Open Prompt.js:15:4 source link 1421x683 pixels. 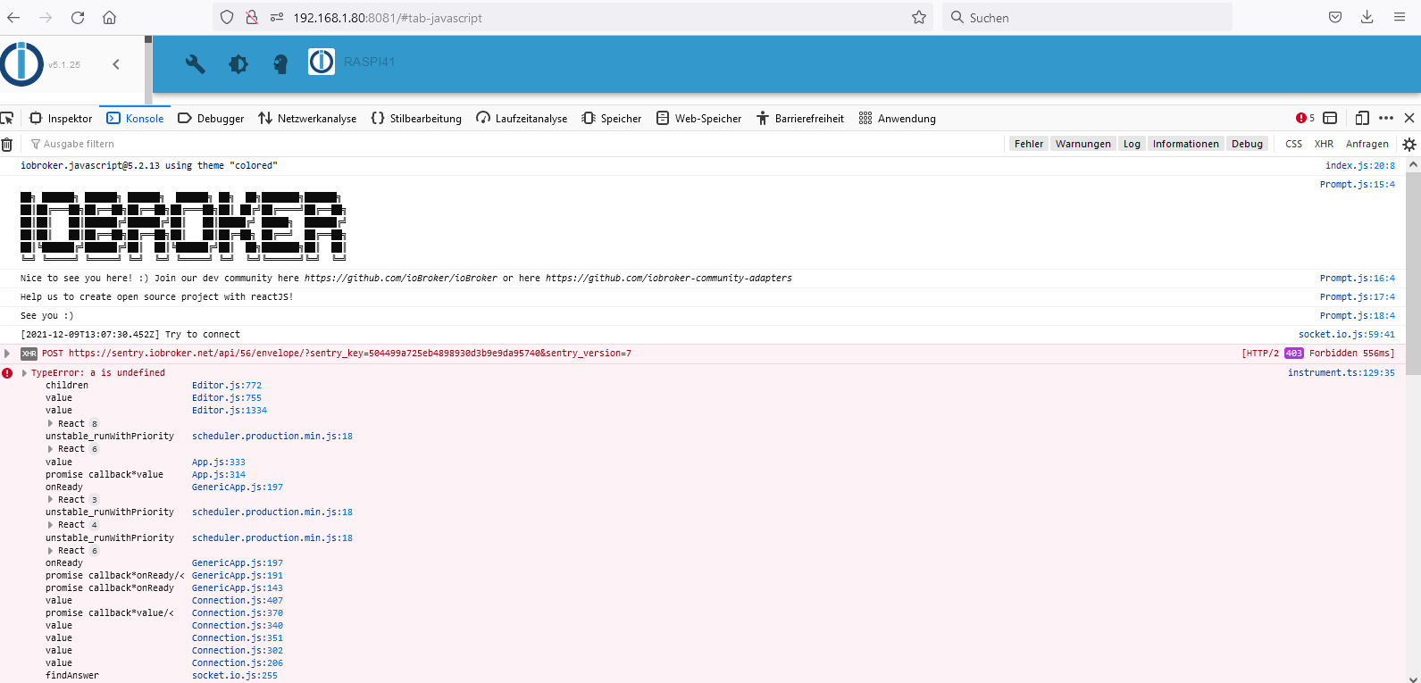point(1358,185)
